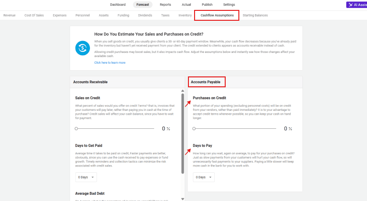This screenshot has height=201, width=367.
Task: Click the 'Purchases on Credit' heading
Action: coord(210,98)
